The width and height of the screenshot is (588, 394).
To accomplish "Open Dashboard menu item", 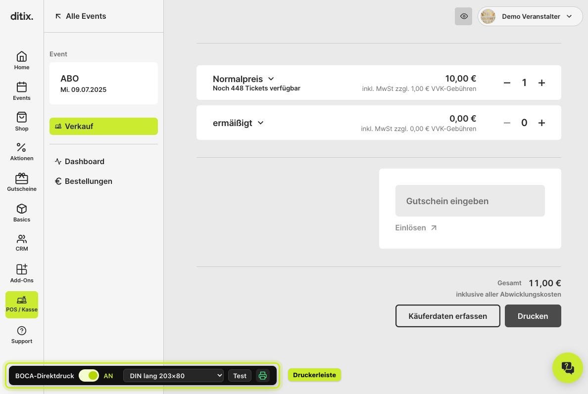I will pos(80,162).
